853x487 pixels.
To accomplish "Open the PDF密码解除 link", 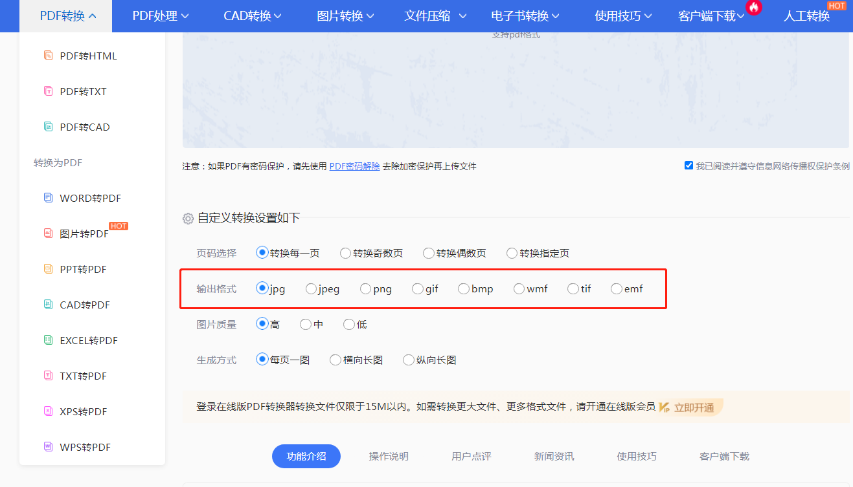I will [354, 166].
